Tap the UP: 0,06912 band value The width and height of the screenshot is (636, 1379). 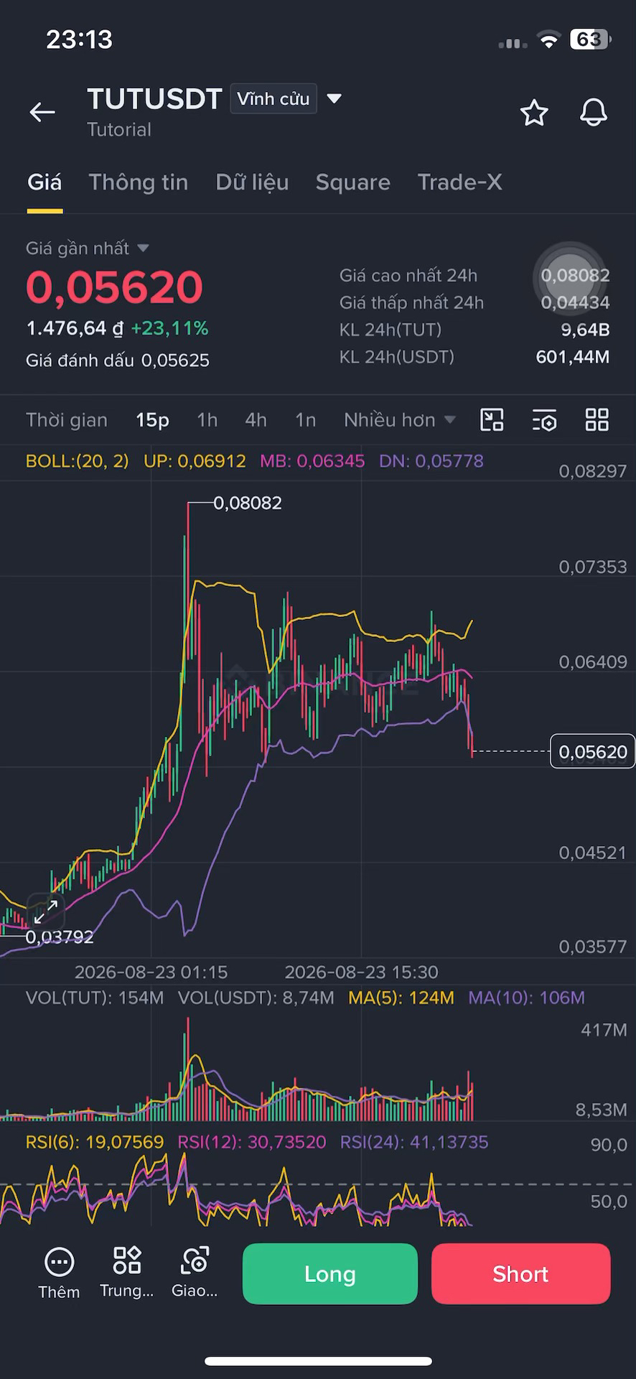[195, 461]
